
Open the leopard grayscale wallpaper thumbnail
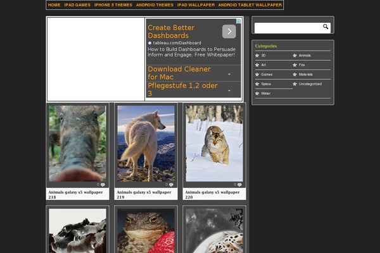[214, 231]
